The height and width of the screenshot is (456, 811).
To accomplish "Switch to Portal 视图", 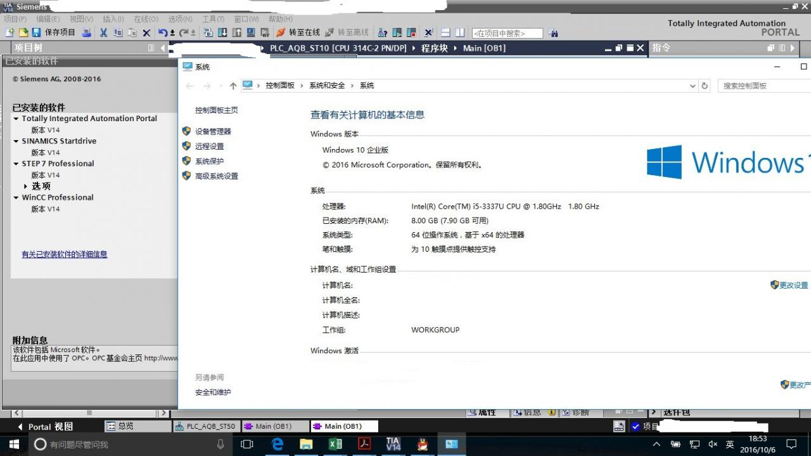I will point(46,427).
